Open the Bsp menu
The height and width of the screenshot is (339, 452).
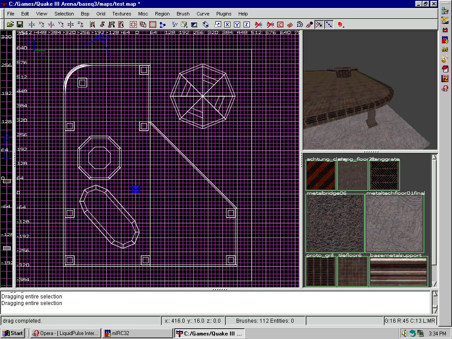tap(85, 14)
